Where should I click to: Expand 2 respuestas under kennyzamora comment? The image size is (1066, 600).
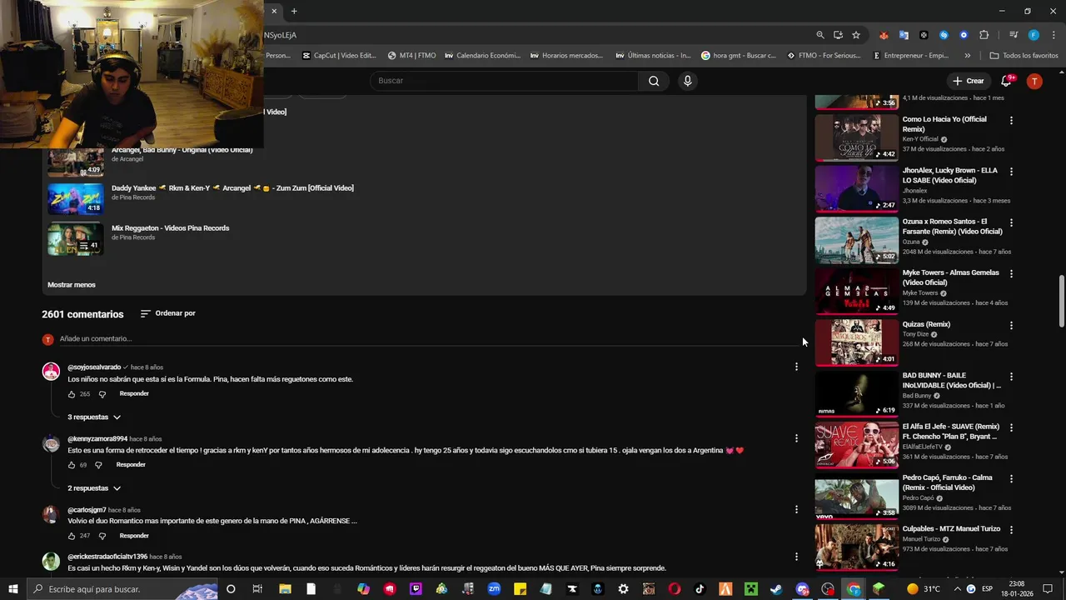94,488
